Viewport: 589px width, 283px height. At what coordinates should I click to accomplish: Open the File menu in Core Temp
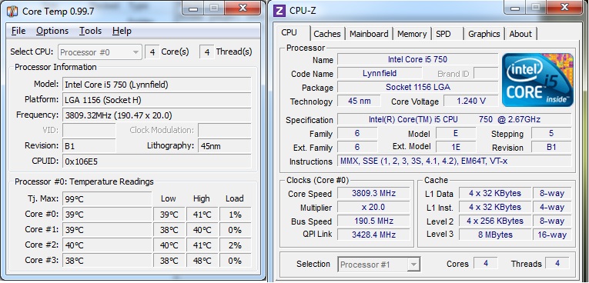click(x=18, y=31)
